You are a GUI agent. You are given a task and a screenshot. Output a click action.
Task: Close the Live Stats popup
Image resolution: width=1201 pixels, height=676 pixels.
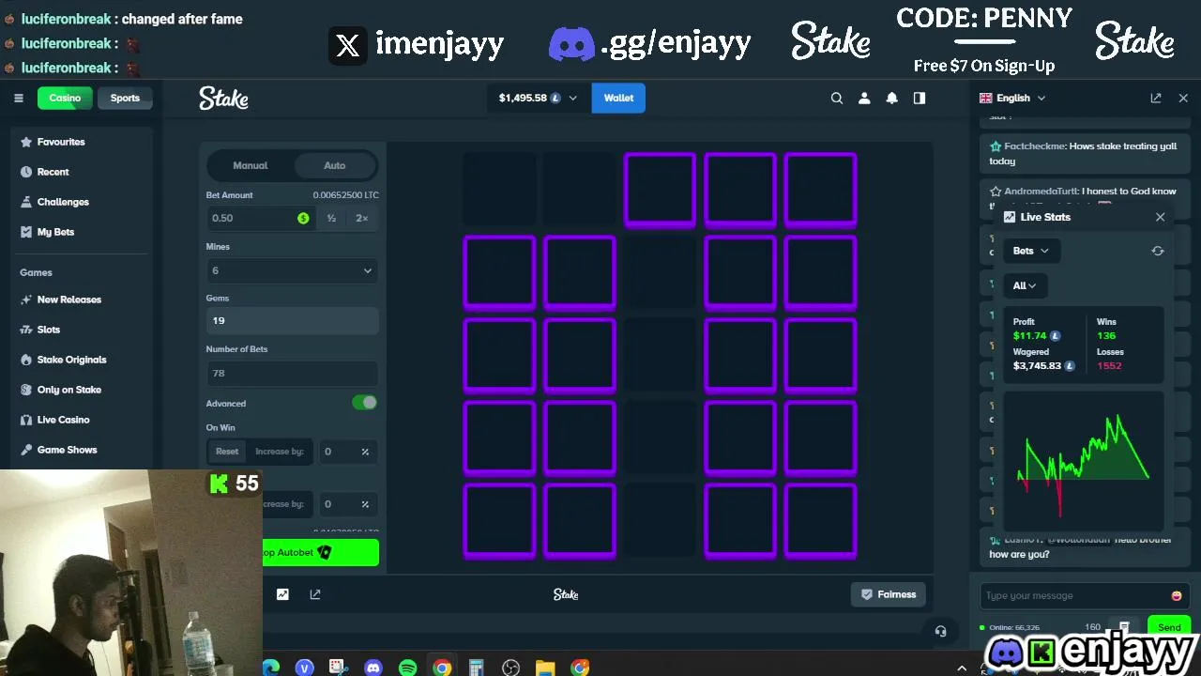point(1161,217)
